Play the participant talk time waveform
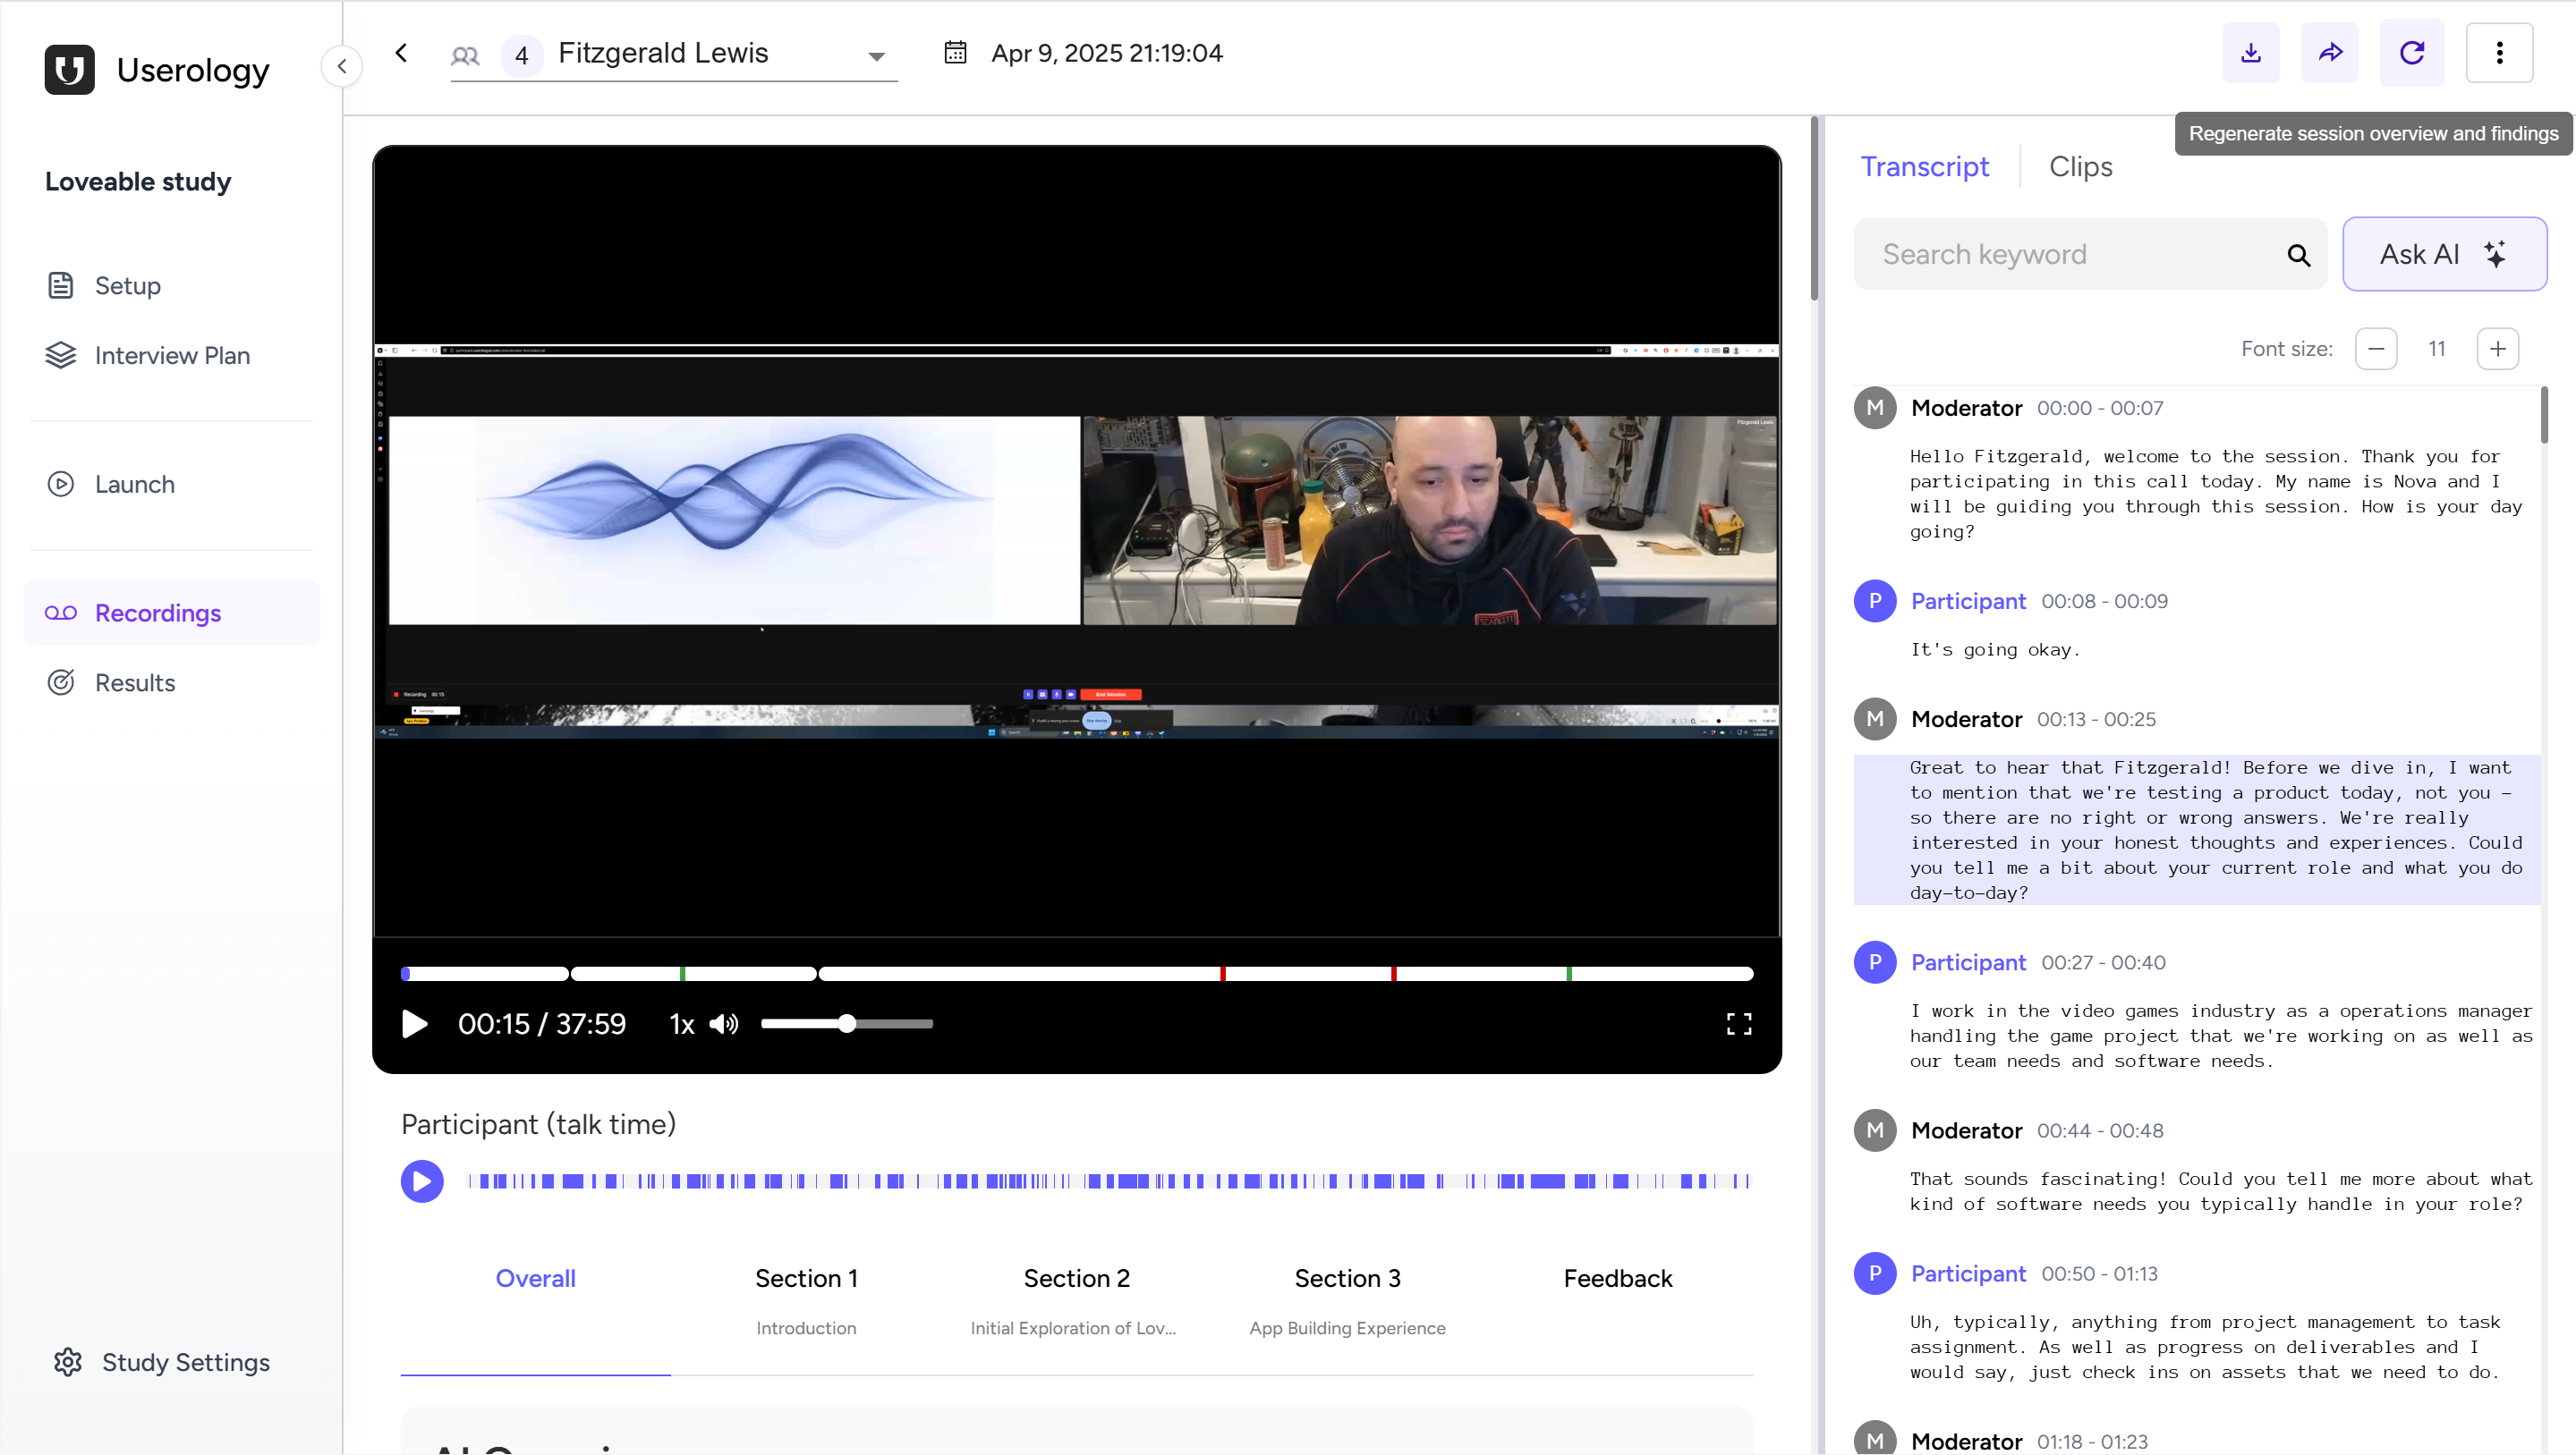The image size is (2576, 1455). 421,1180
